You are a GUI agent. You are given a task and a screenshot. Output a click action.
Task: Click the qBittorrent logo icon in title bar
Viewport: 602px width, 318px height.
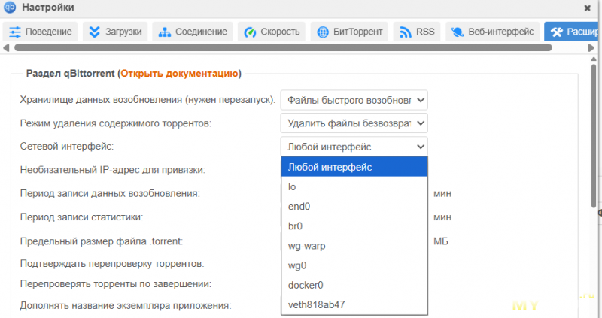click(x=10, y=8)
